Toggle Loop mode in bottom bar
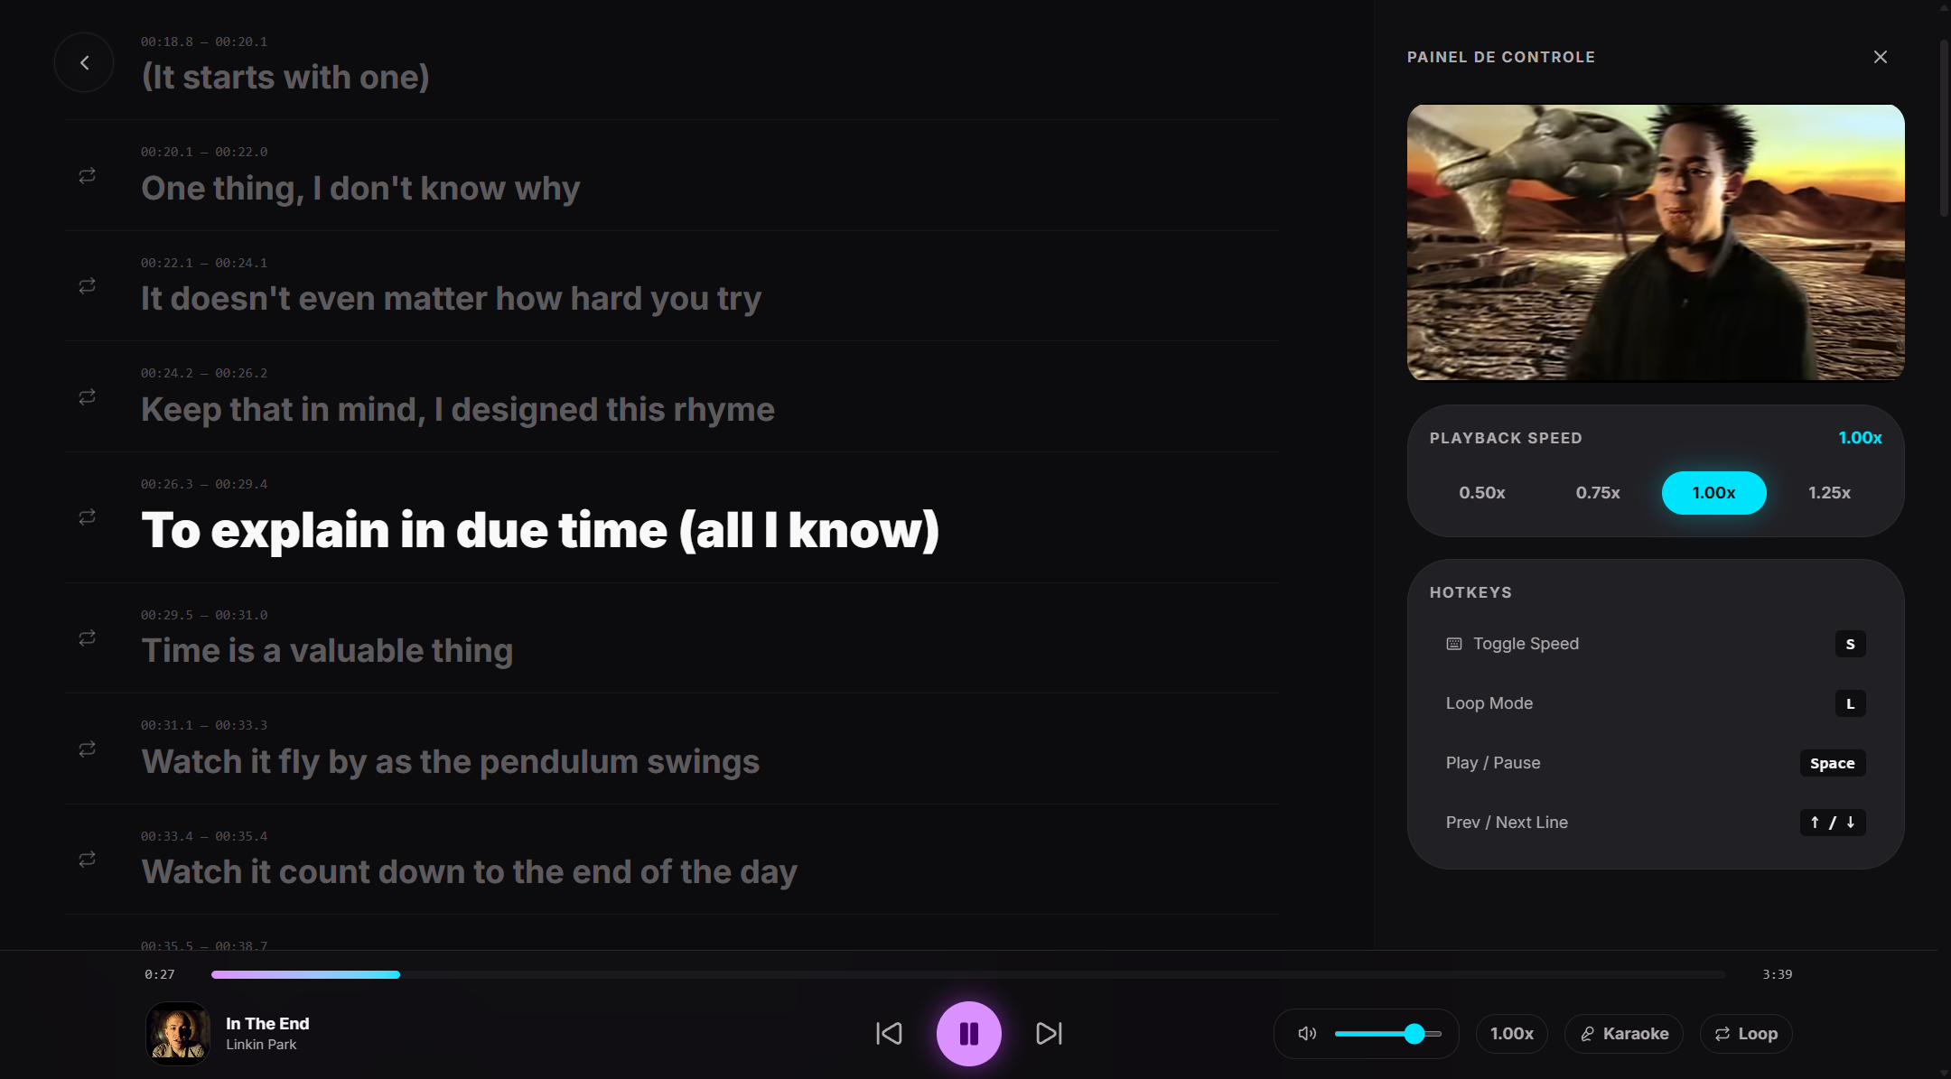This screenshot has width=1951, height=1079. click(1746, 1033)
